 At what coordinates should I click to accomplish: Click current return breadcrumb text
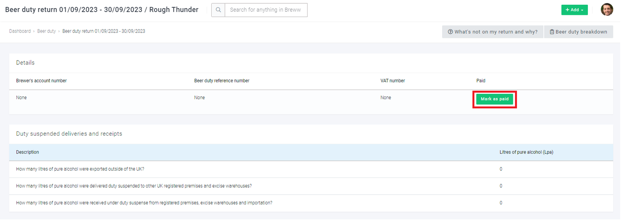tap(104, 31)
